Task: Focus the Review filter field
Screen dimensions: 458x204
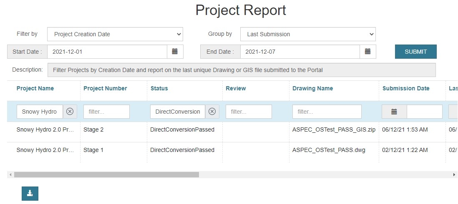Action: pyautogui.click(x=249, y=112)
